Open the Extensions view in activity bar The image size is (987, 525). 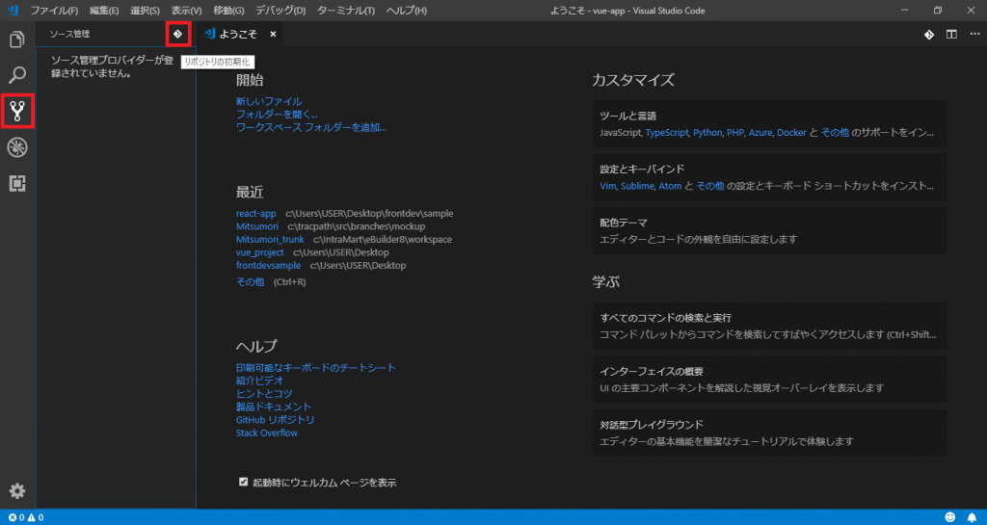pyautogui.click(x=17, y=184)
